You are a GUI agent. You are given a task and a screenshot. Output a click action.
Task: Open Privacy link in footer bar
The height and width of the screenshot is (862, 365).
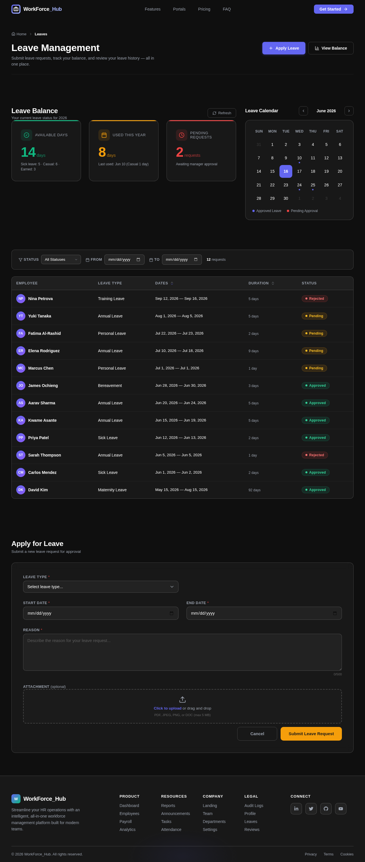tap(311, 854)
